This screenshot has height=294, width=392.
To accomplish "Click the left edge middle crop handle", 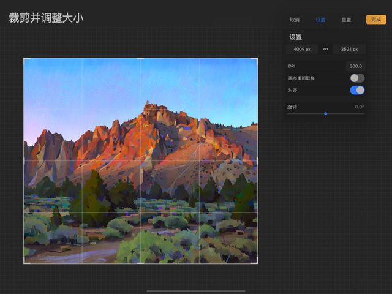I will [24, 160].
